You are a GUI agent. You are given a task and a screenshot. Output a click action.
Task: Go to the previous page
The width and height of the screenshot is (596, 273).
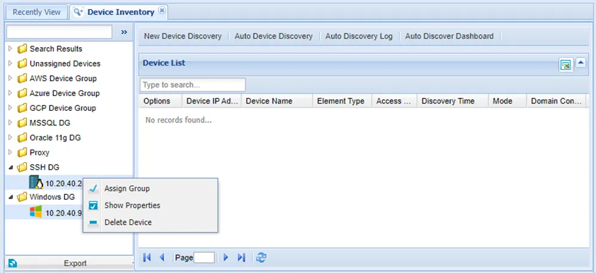[162, 258]
